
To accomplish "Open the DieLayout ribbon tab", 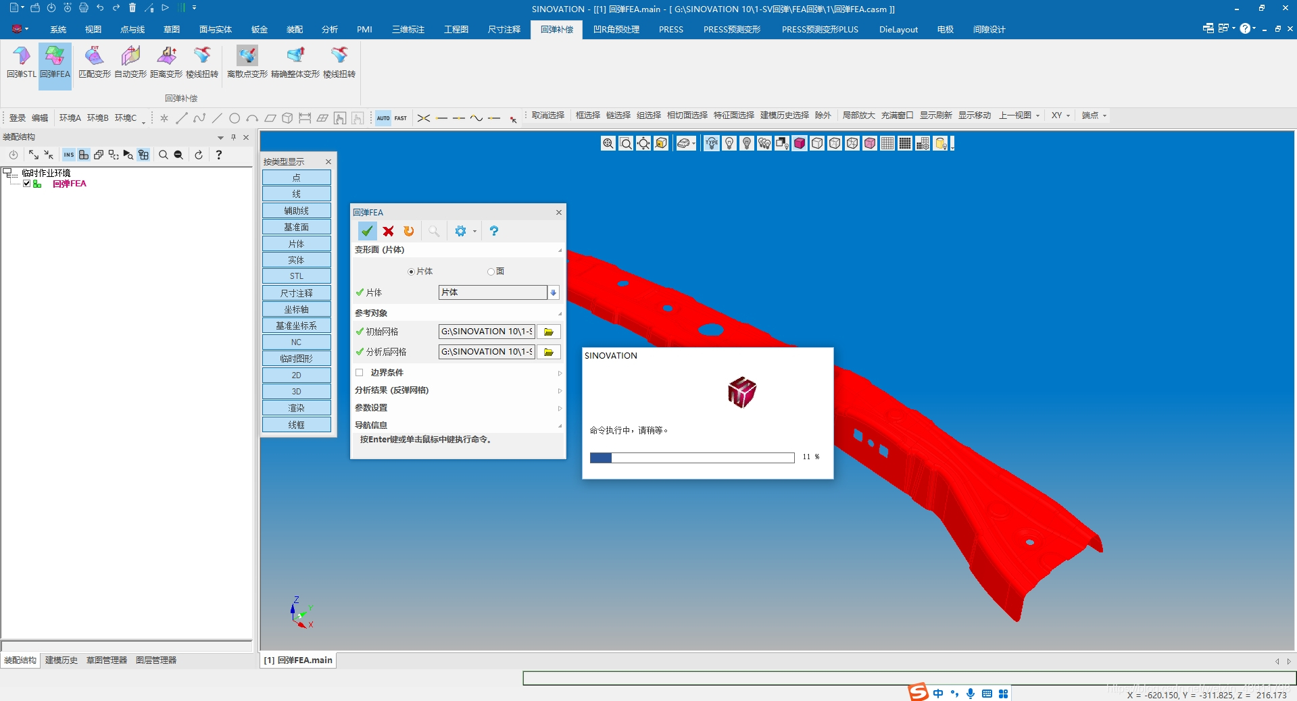I will (x=898, y=30).
